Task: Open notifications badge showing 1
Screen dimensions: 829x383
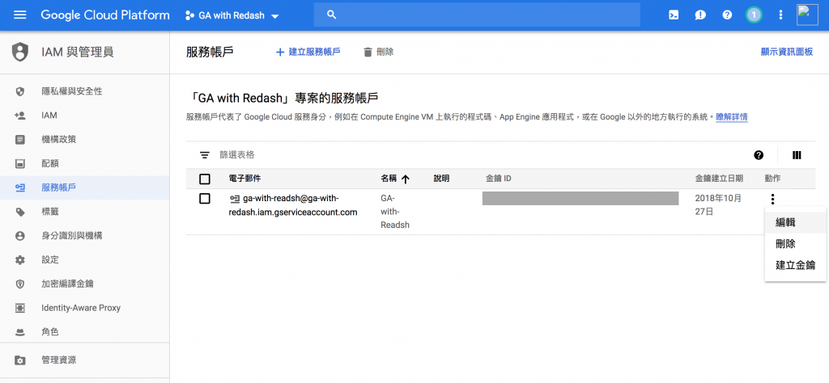Action: (x=754, y=15)
